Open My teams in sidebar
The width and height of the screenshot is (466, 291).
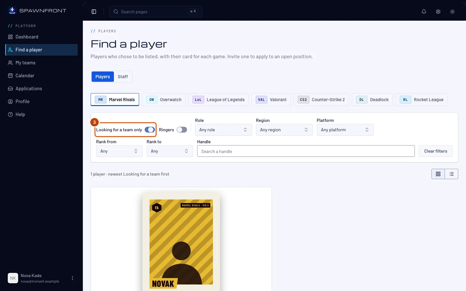pyautogui.click(x=41, y=63)
